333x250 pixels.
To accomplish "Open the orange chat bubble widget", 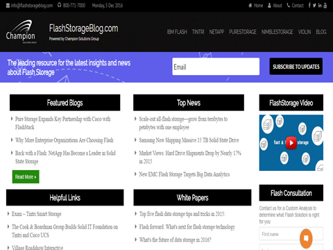I will tap(306, 238).
